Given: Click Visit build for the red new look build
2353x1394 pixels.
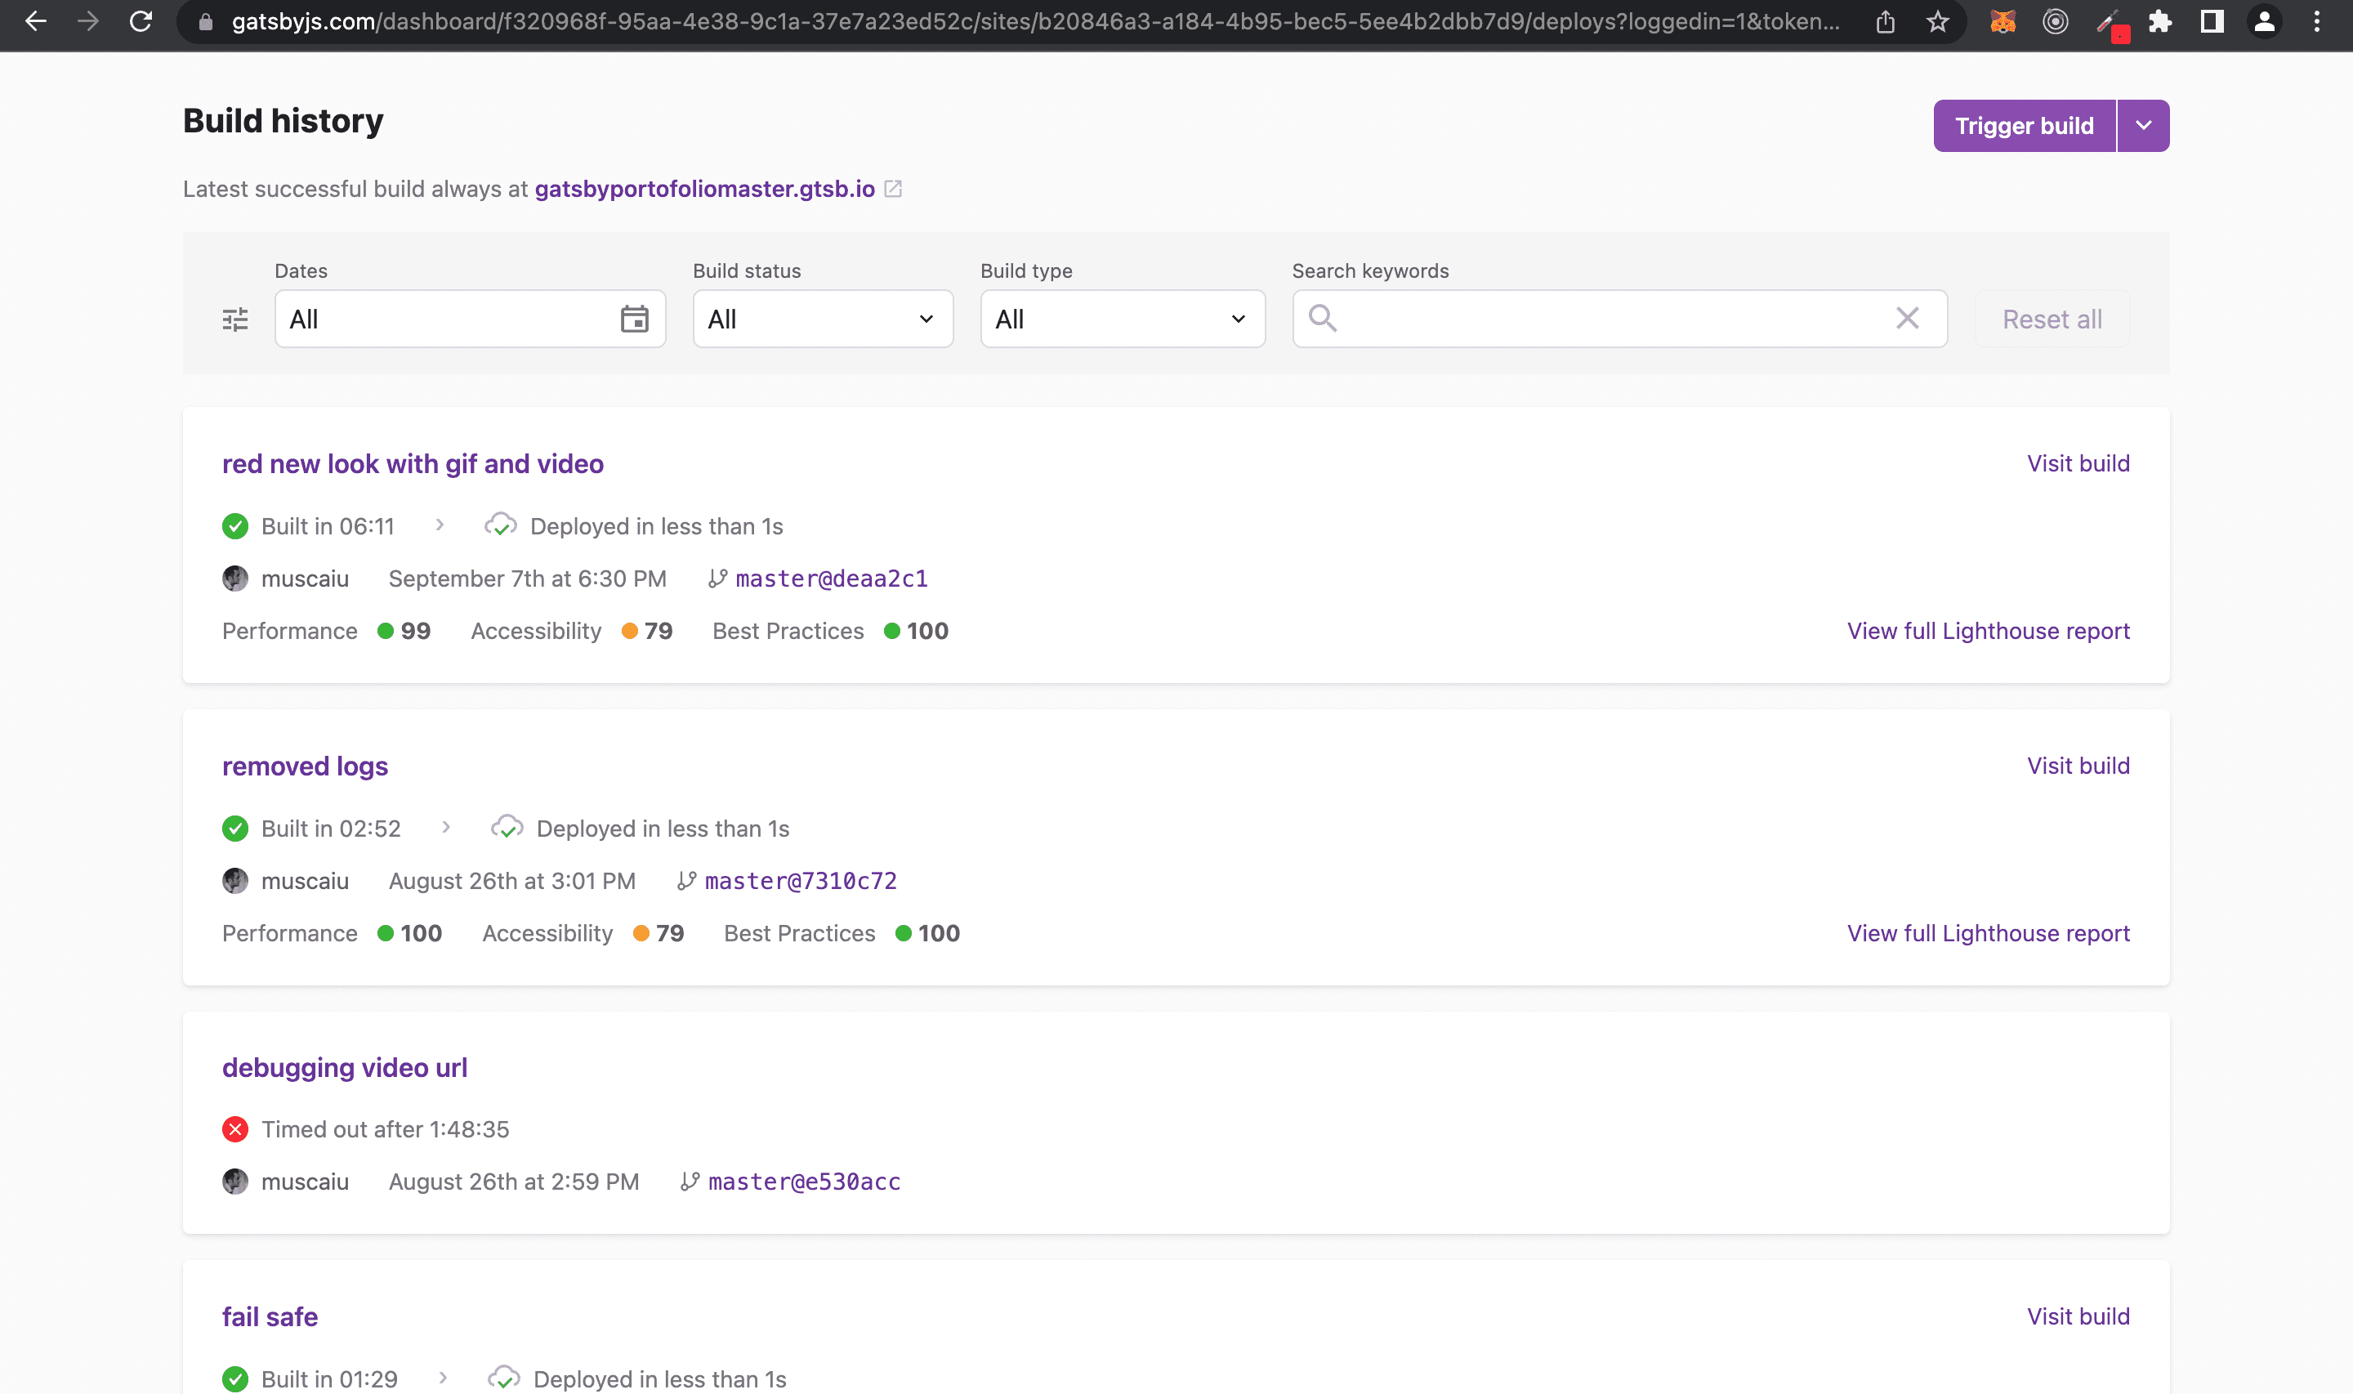Looking at the screenshot, I should [2078, 463].
